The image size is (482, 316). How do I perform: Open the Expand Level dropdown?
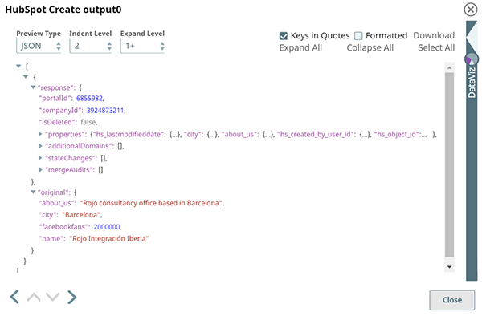click(142, 46)
